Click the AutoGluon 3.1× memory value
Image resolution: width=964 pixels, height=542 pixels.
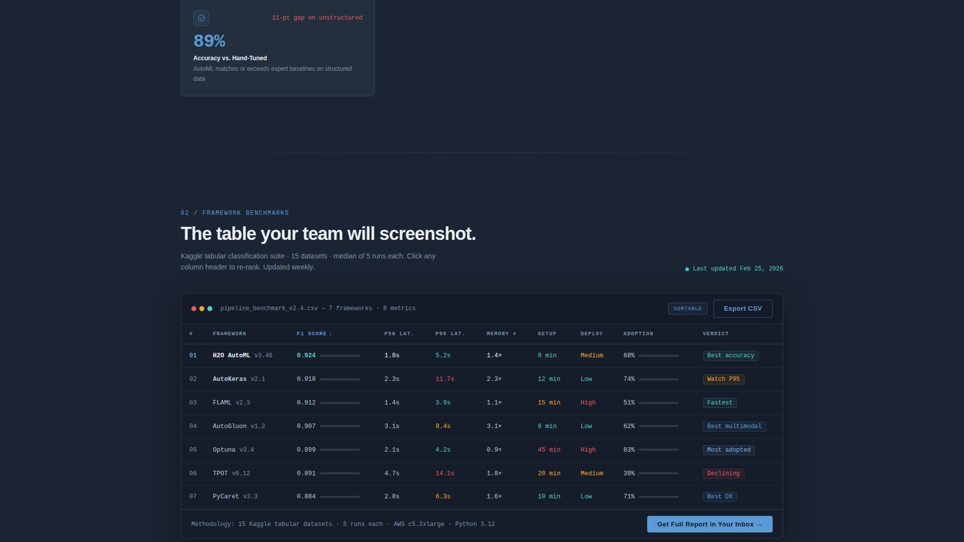point(494,427)
